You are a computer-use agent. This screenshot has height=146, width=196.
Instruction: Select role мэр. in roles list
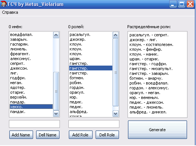point(91,97)
